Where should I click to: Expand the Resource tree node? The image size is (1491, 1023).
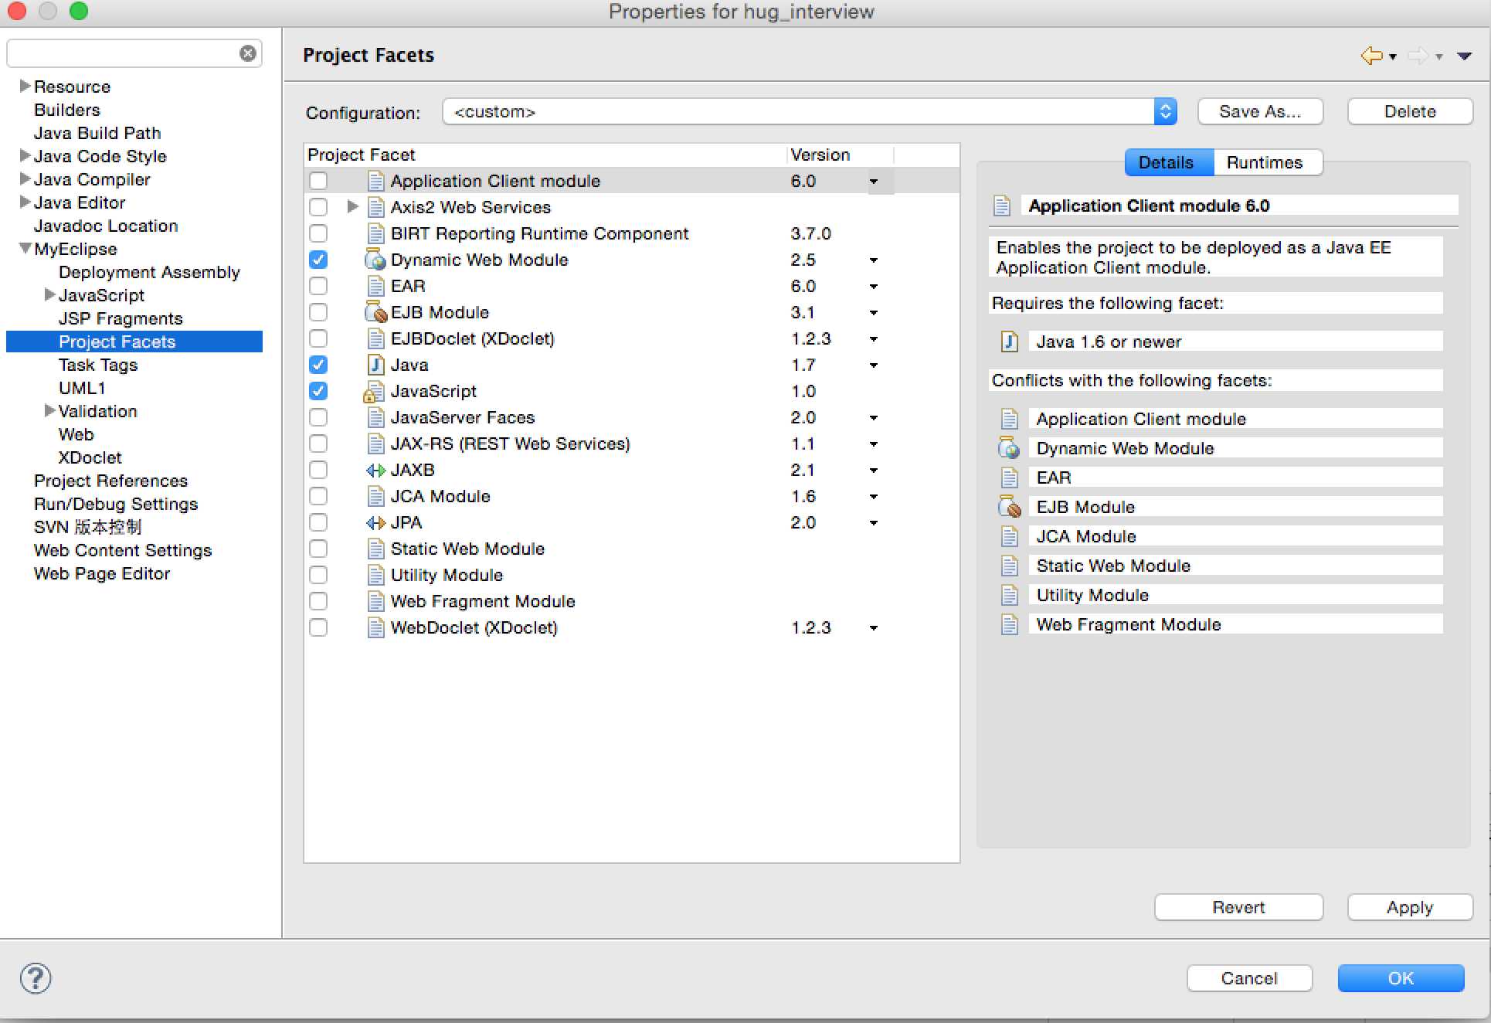click(25, 86)
